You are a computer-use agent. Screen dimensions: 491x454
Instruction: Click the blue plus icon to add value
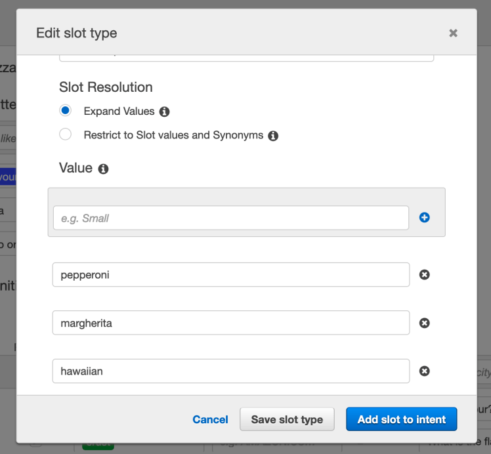(x=424, y=218)
